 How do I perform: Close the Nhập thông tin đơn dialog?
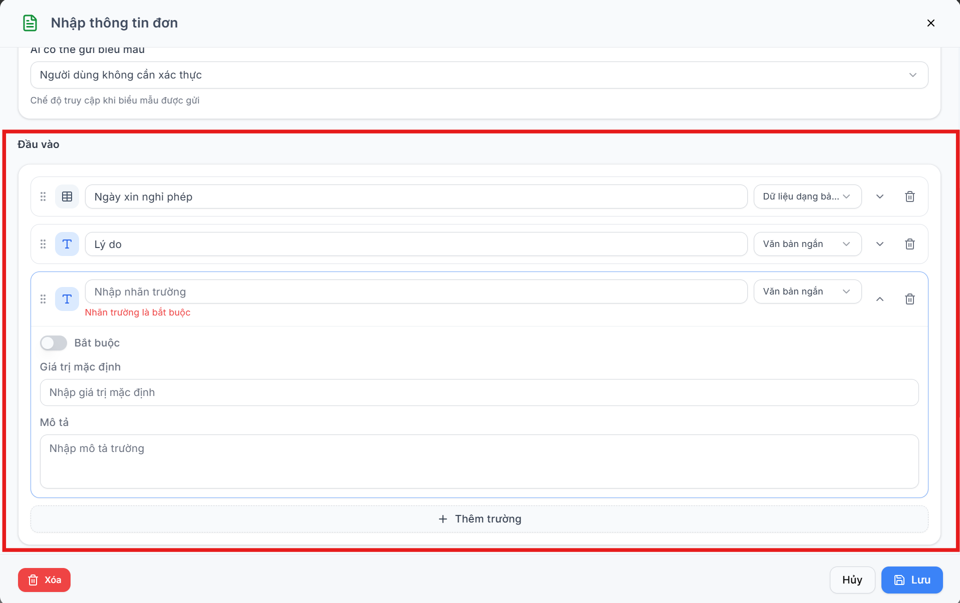point(930,23)
